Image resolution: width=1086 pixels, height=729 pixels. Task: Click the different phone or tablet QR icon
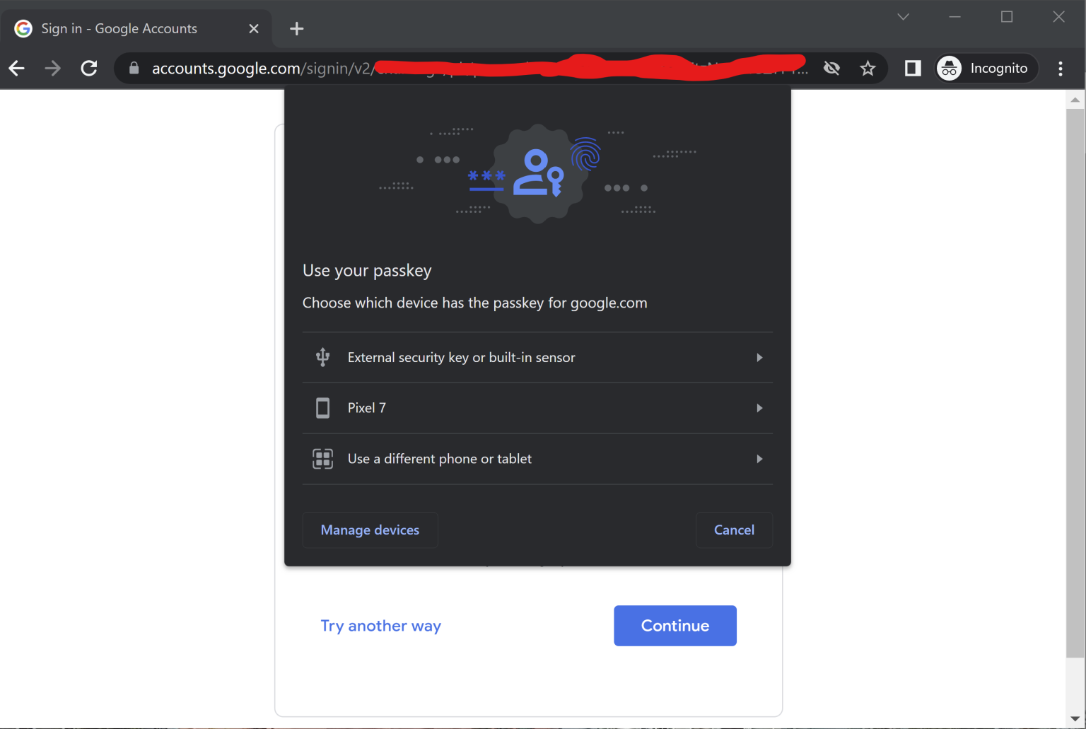[x=322, y=458]
